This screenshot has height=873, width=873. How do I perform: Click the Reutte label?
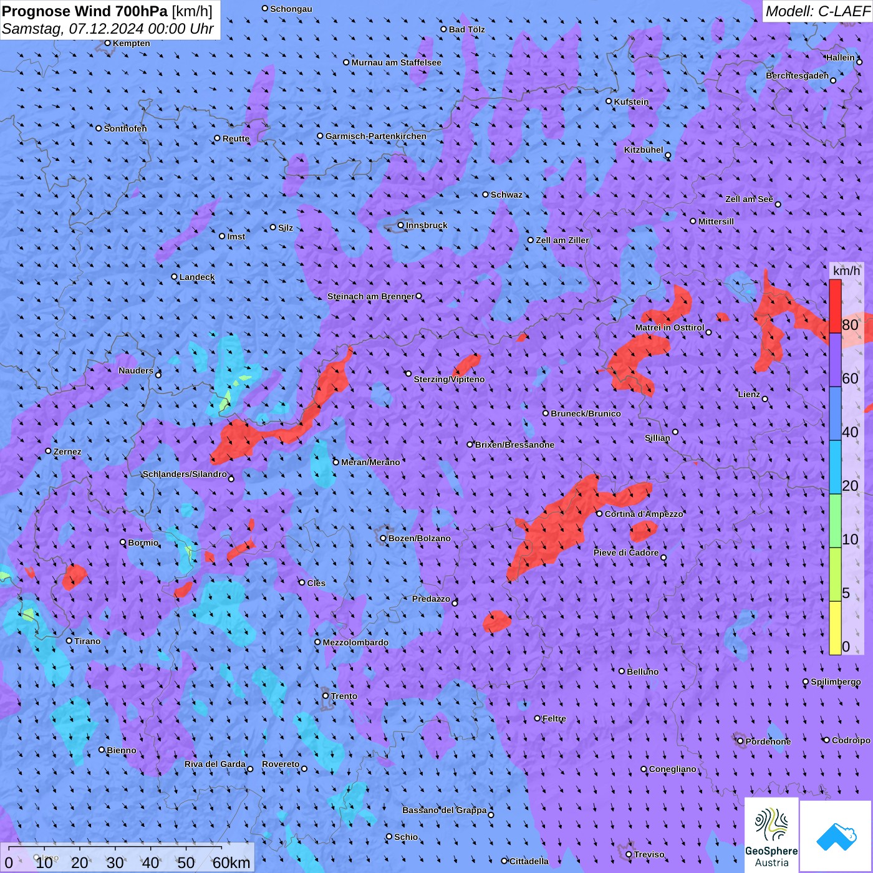tap(236, 138)
